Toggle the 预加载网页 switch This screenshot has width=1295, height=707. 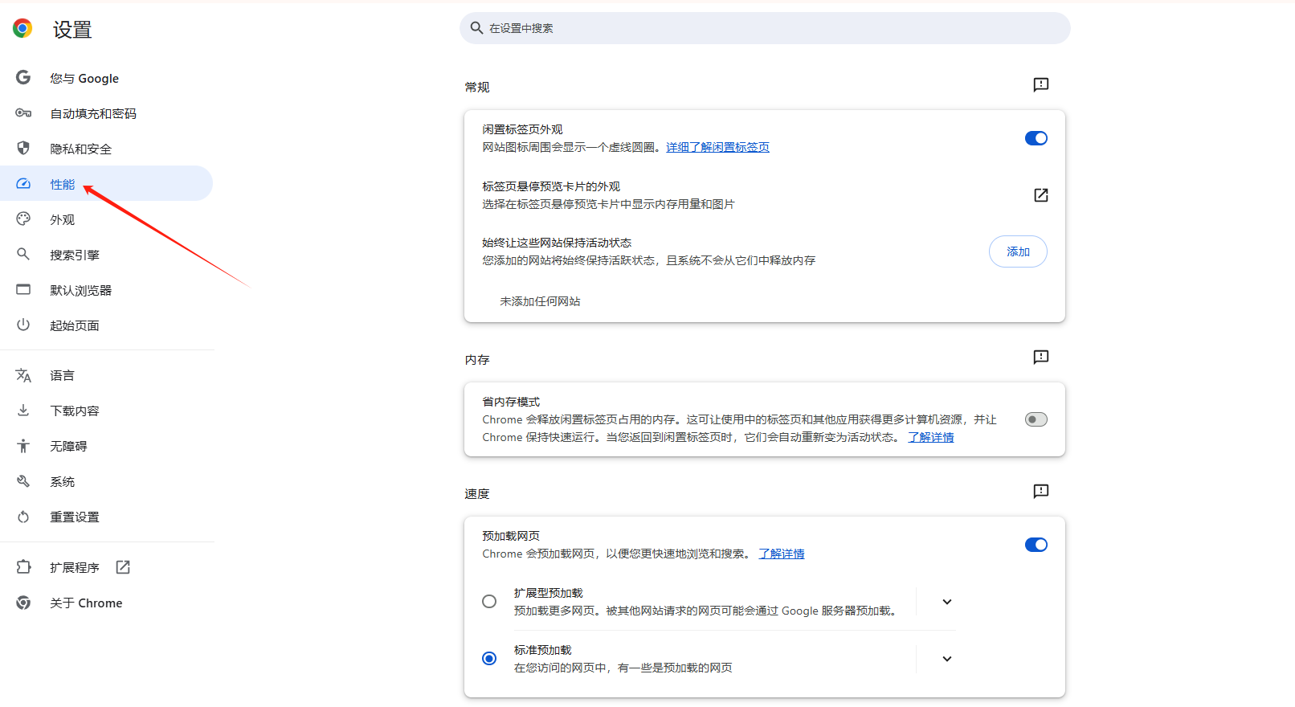(x=1036, y=545)
